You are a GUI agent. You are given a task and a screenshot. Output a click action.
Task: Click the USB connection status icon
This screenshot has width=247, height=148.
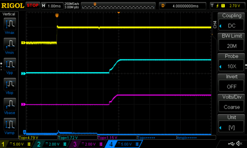click(x=231, y=143)
